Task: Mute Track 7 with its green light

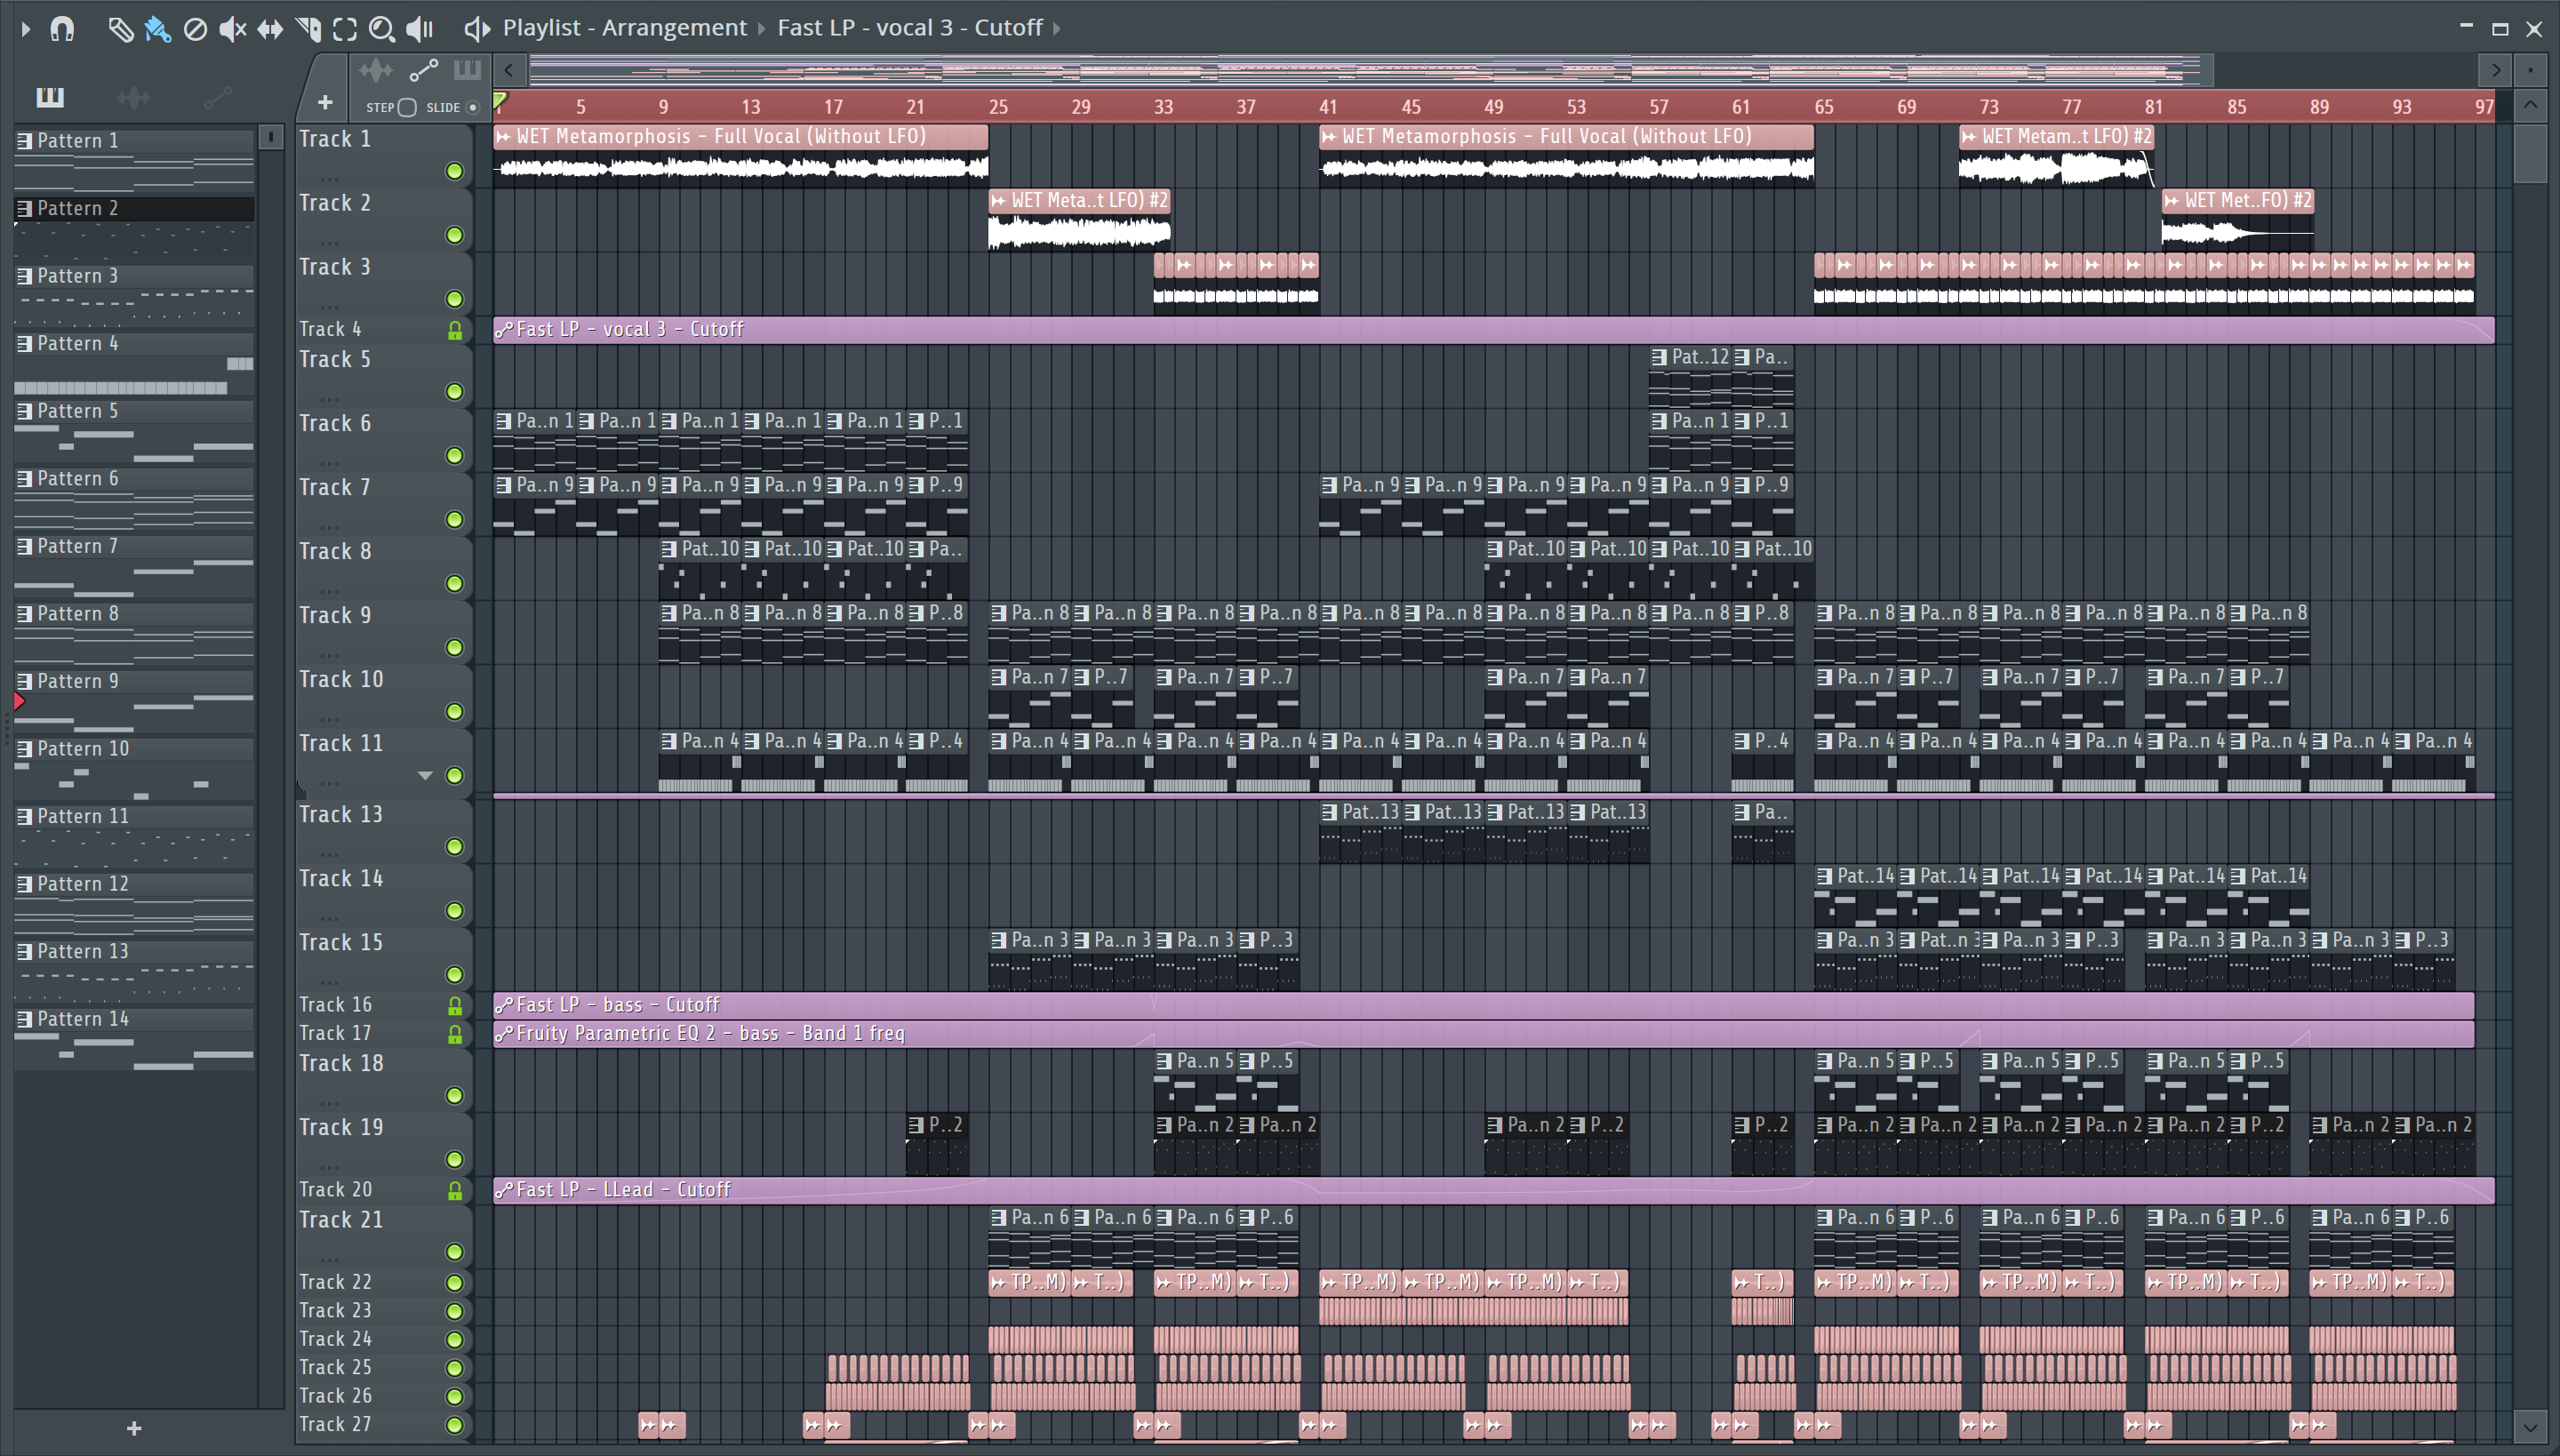Action: [455, 519]
